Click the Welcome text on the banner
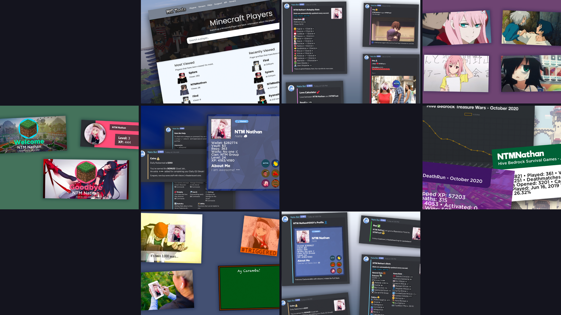561x315 pixels. (29, 142)
